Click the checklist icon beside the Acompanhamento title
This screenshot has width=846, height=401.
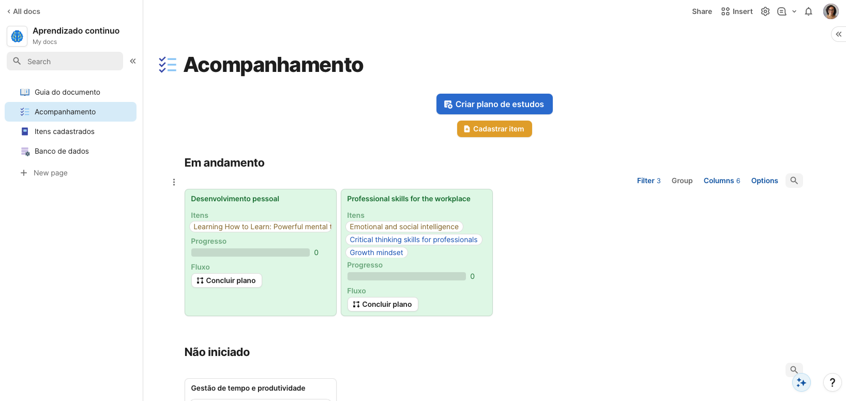point(168,64)
